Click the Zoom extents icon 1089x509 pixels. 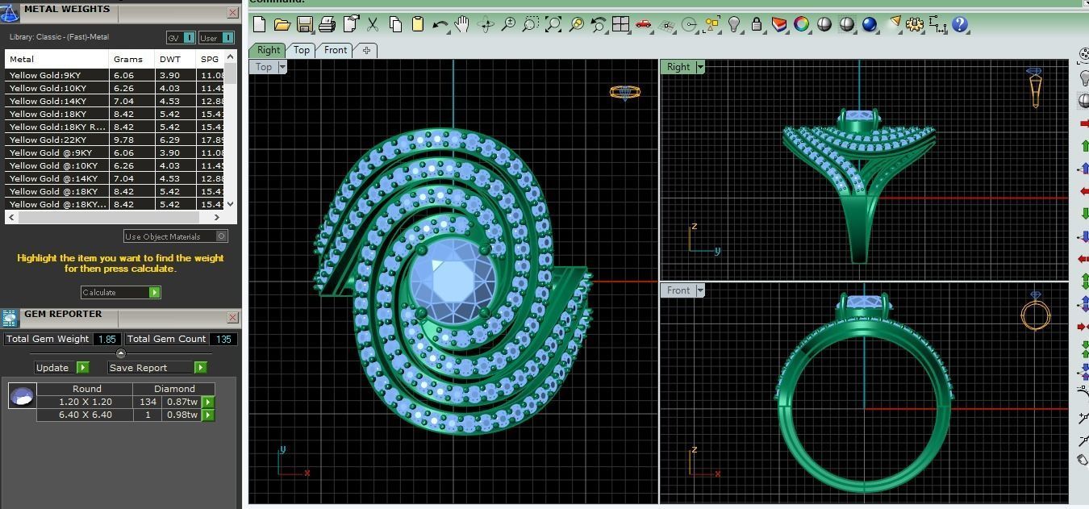coord(553,24)
